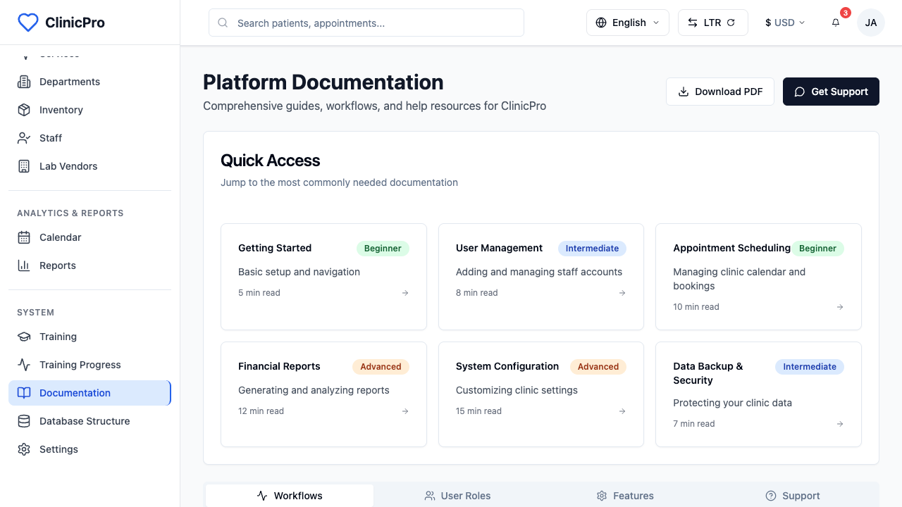Click the arrow on System Configuration card

[622, 411]
